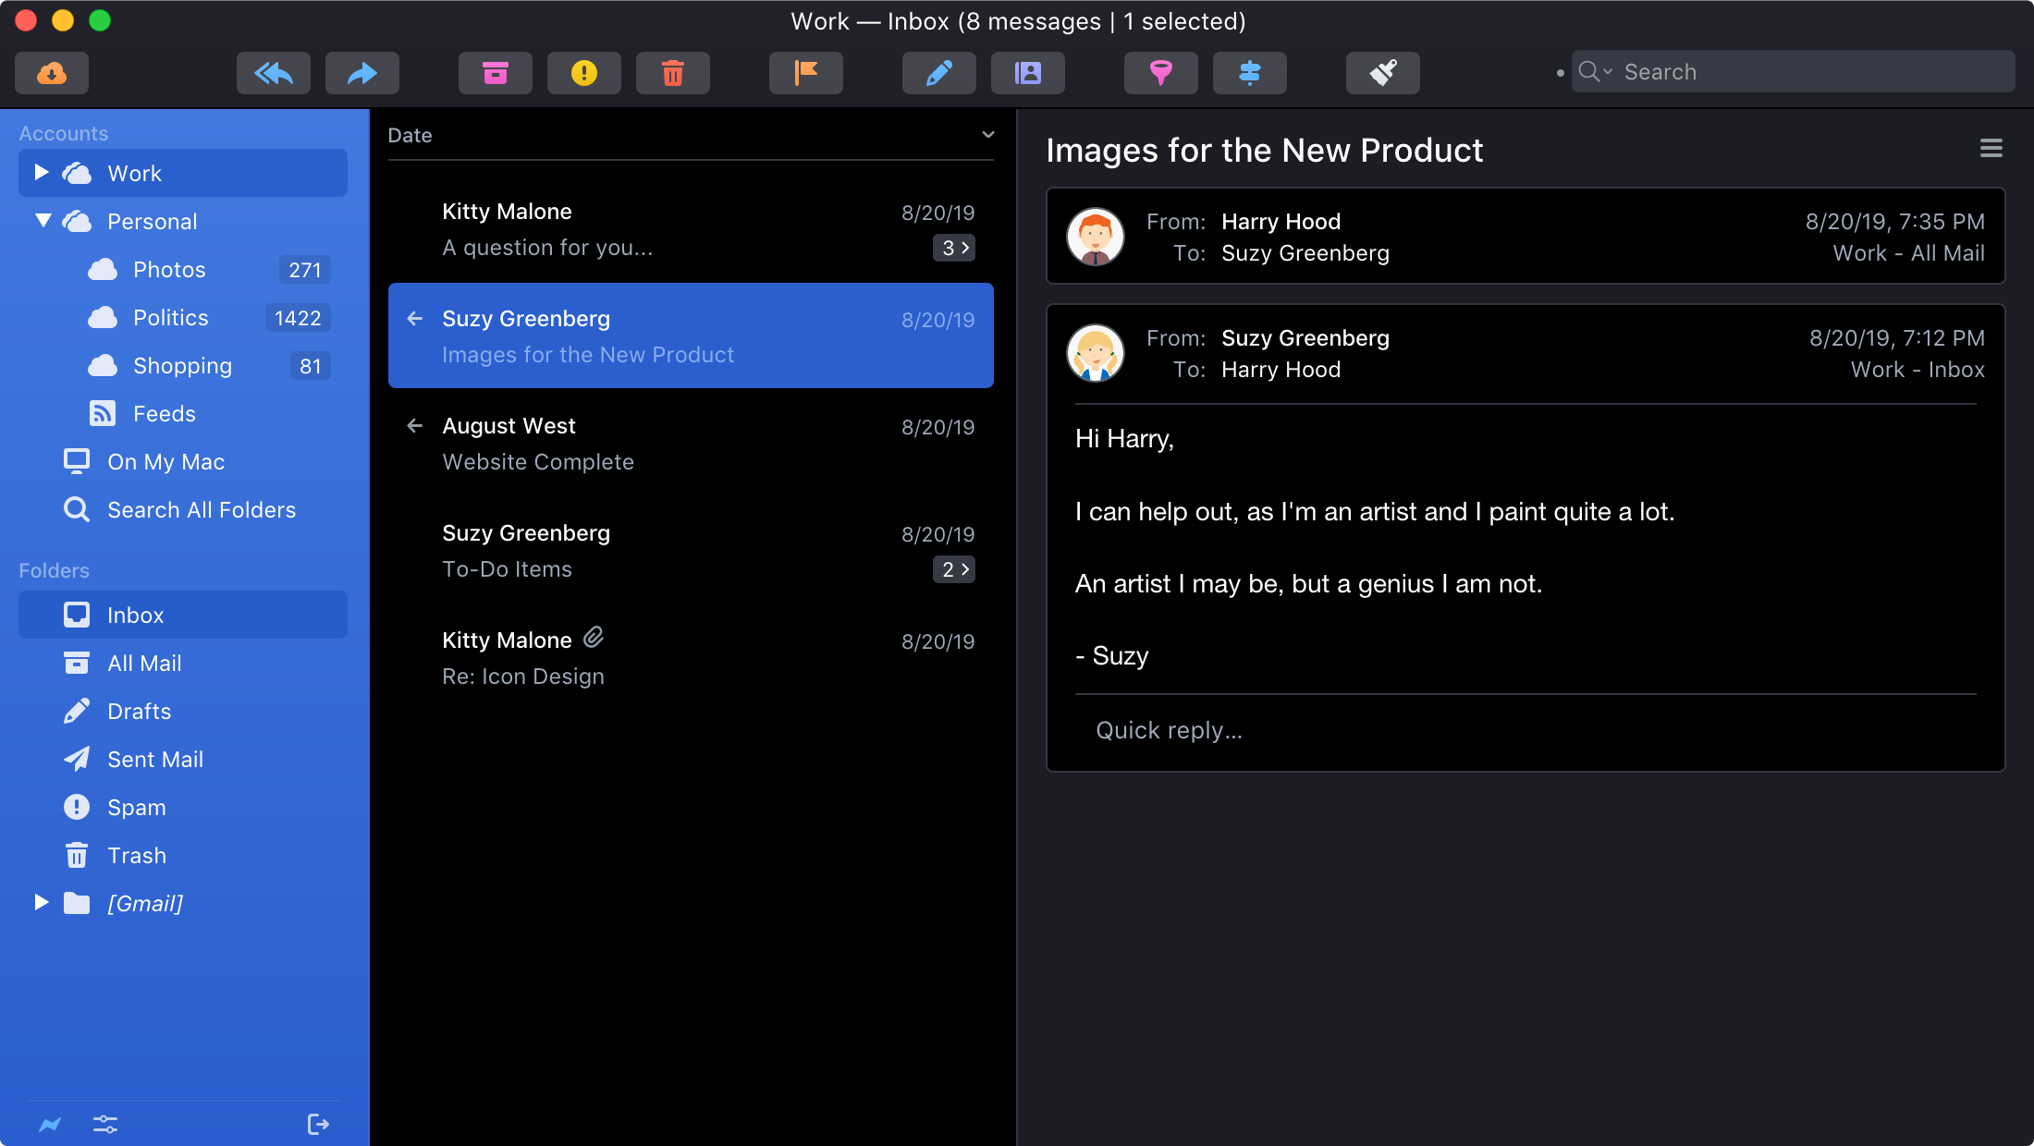Click the Forward arrow toolbar button
The height and width of the screenshot is (1146, 2034).
tap(361, 73)
